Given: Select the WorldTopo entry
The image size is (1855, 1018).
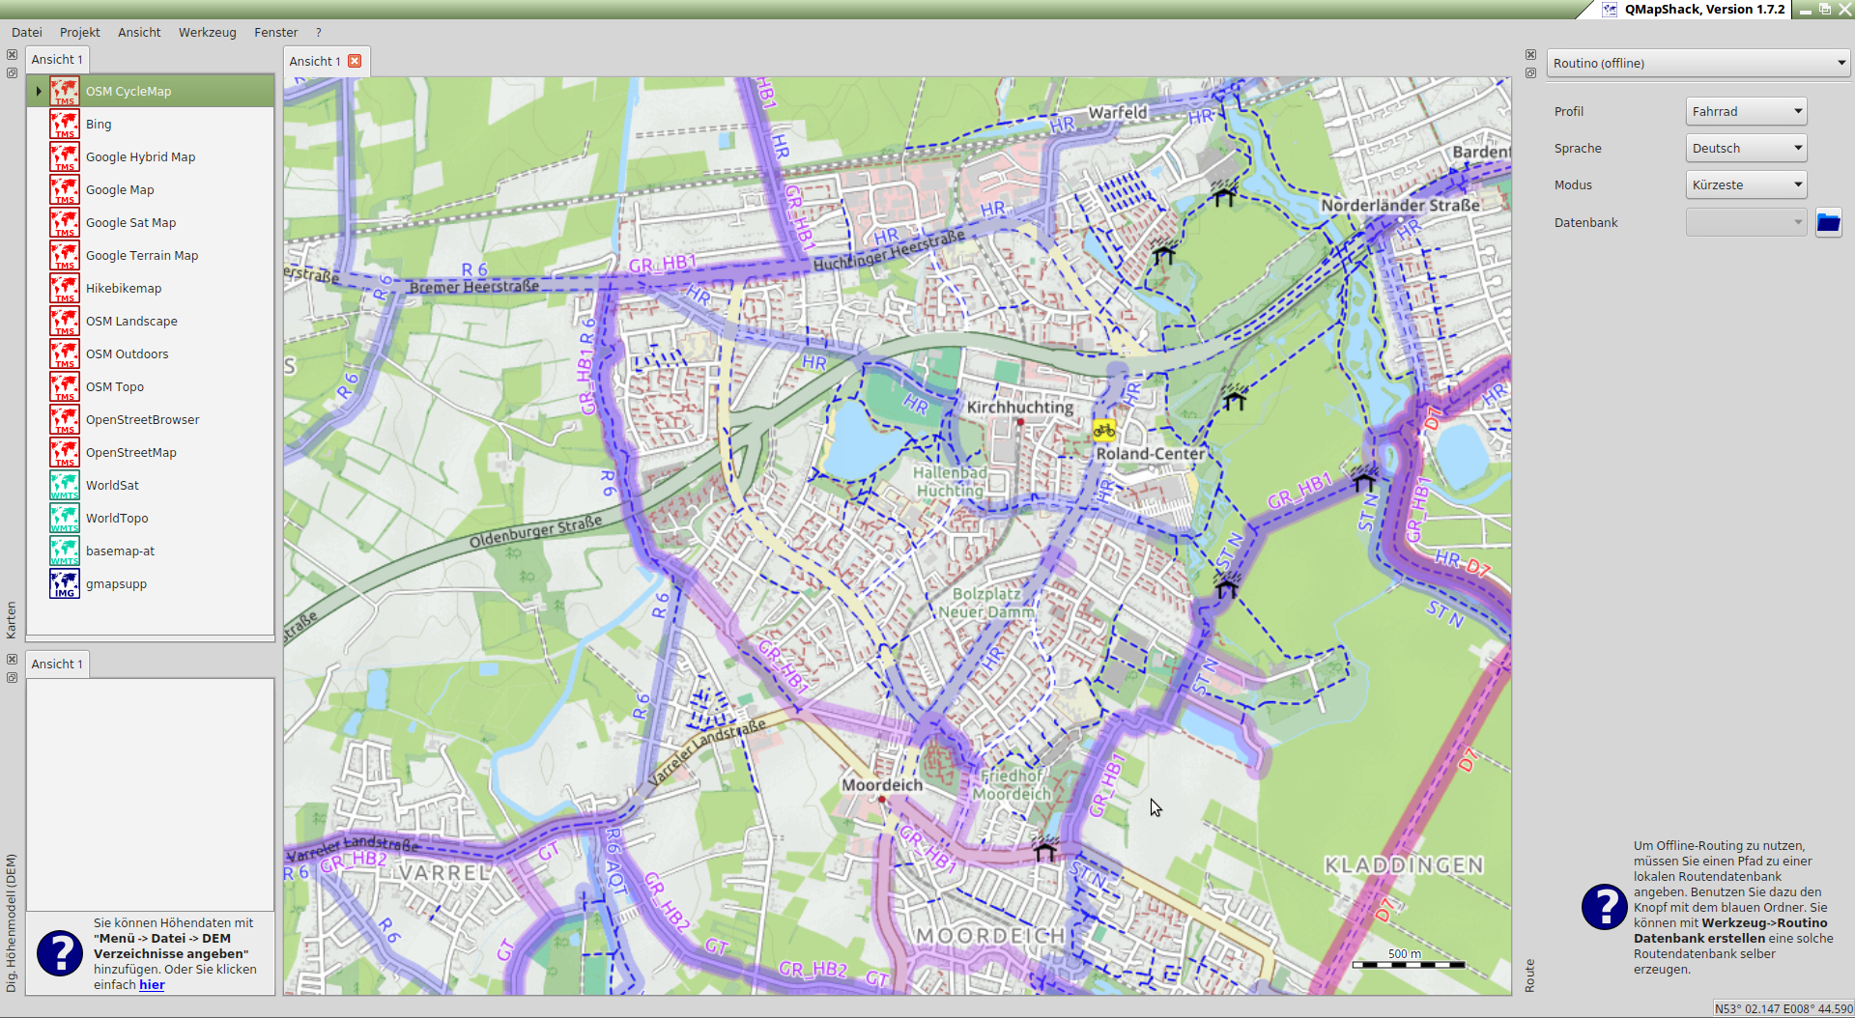Looking at the screenshot, I should 150,518.
